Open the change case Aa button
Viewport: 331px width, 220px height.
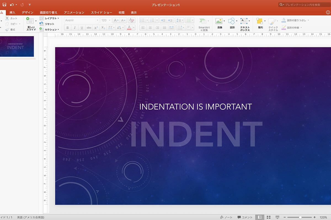120,28
